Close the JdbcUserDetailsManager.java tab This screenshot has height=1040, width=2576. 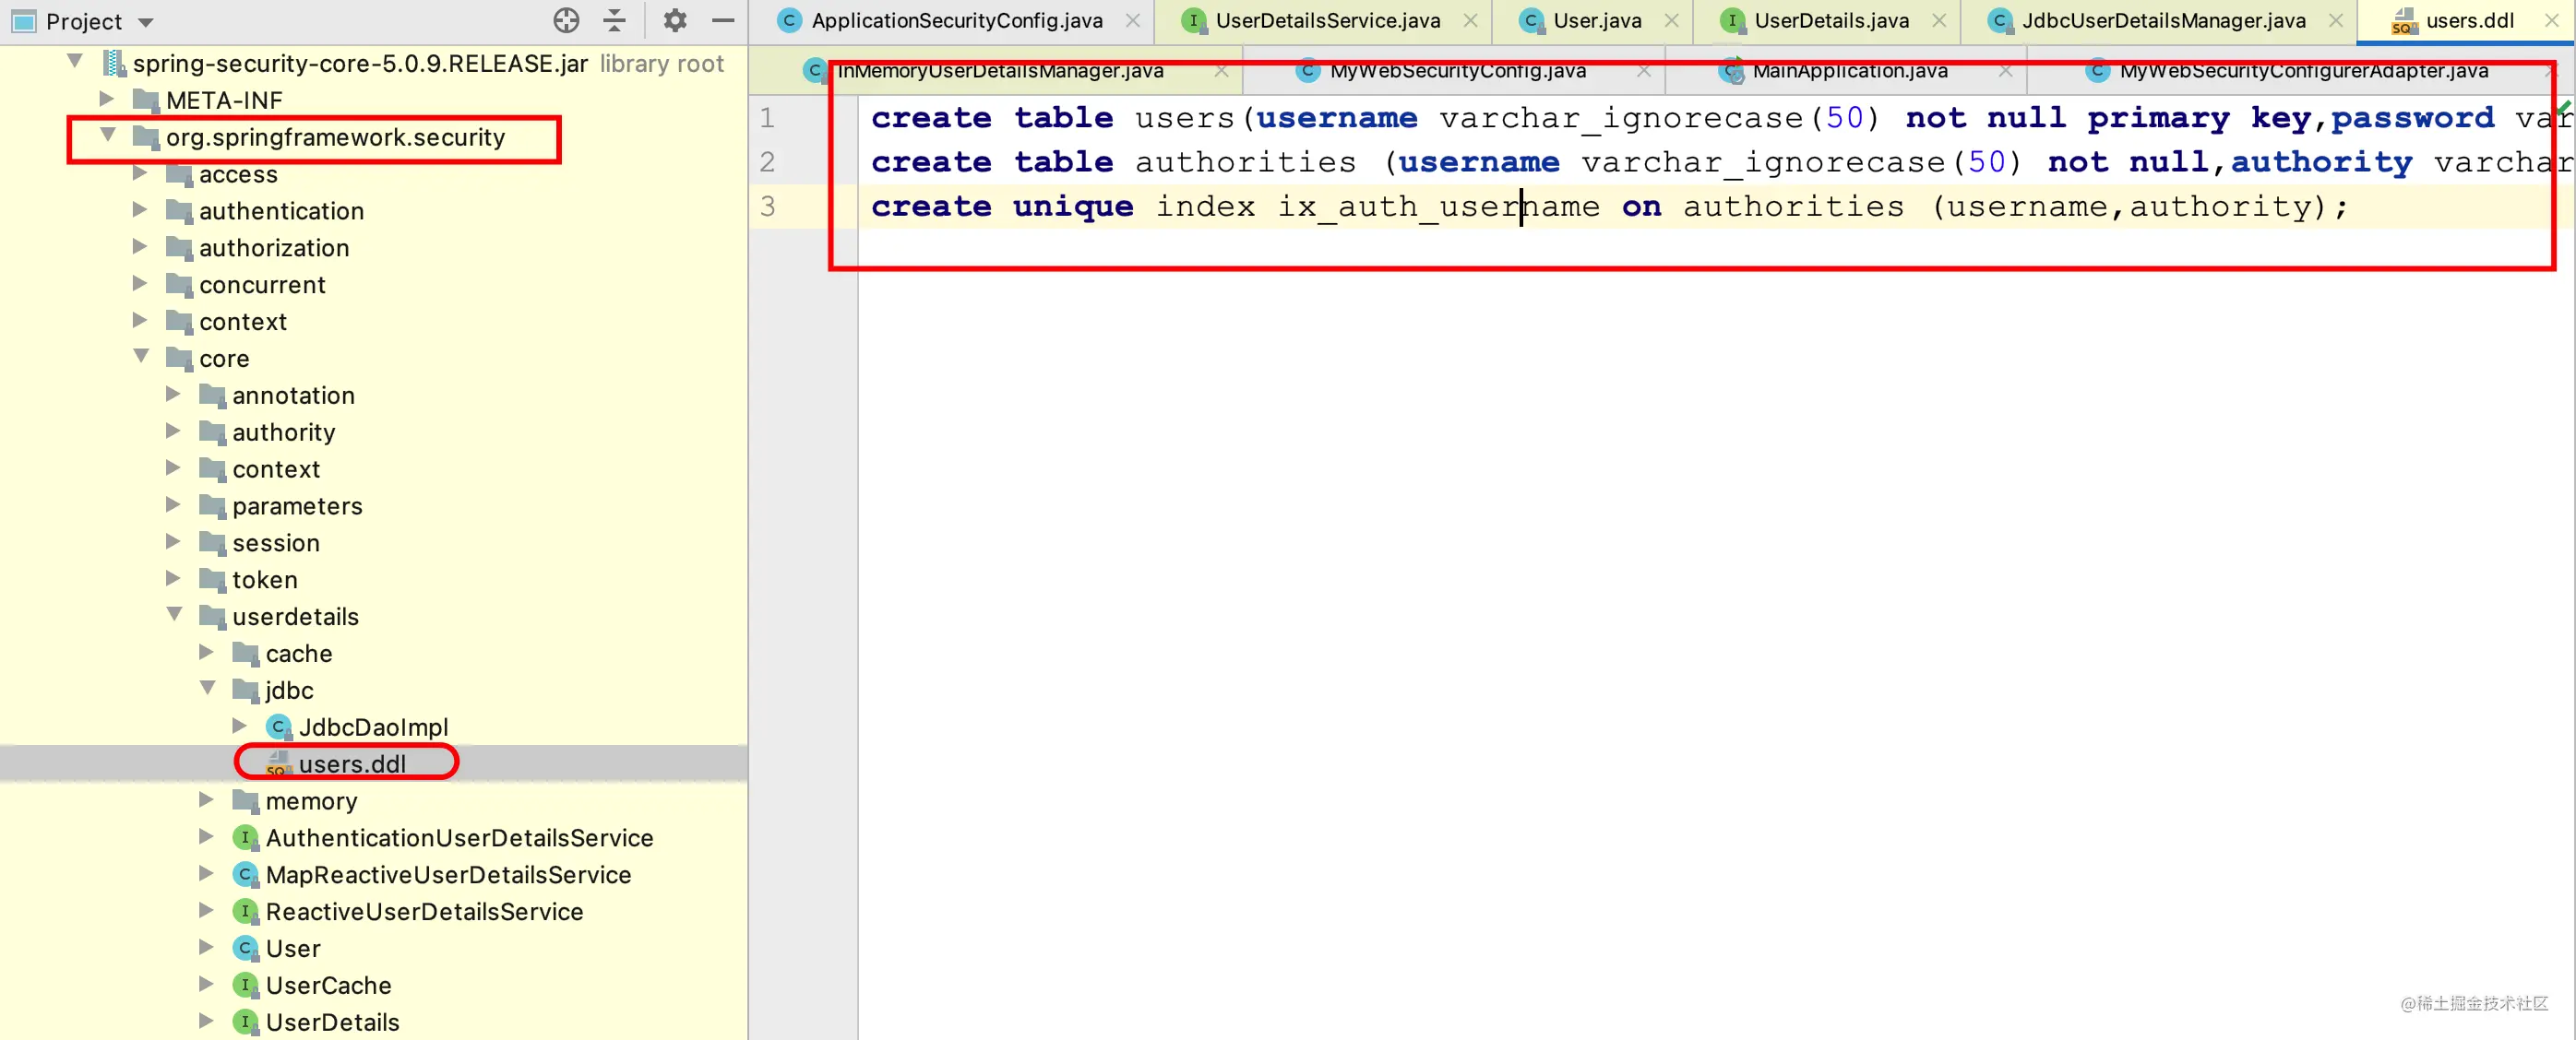[2335, 21]
